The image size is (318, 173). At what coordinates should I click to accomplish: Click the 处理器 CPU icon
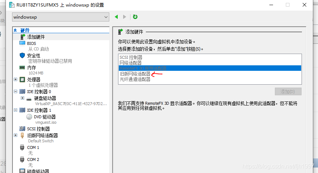[x=22, y=80]
